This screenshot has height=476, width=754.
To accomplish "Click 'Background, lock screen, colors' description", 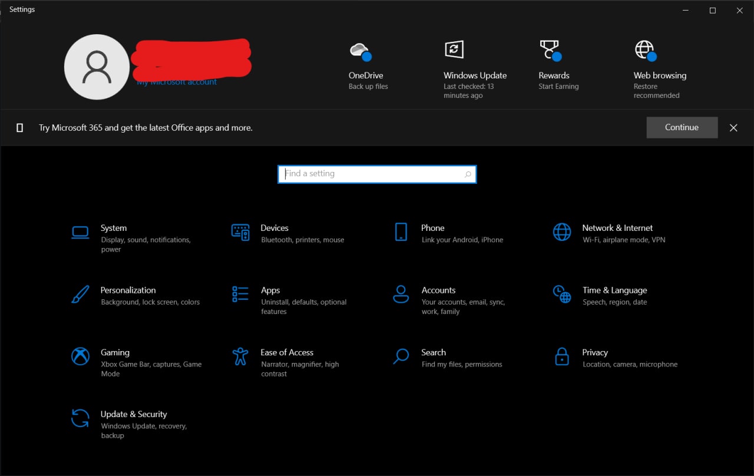I will [150, 302].
